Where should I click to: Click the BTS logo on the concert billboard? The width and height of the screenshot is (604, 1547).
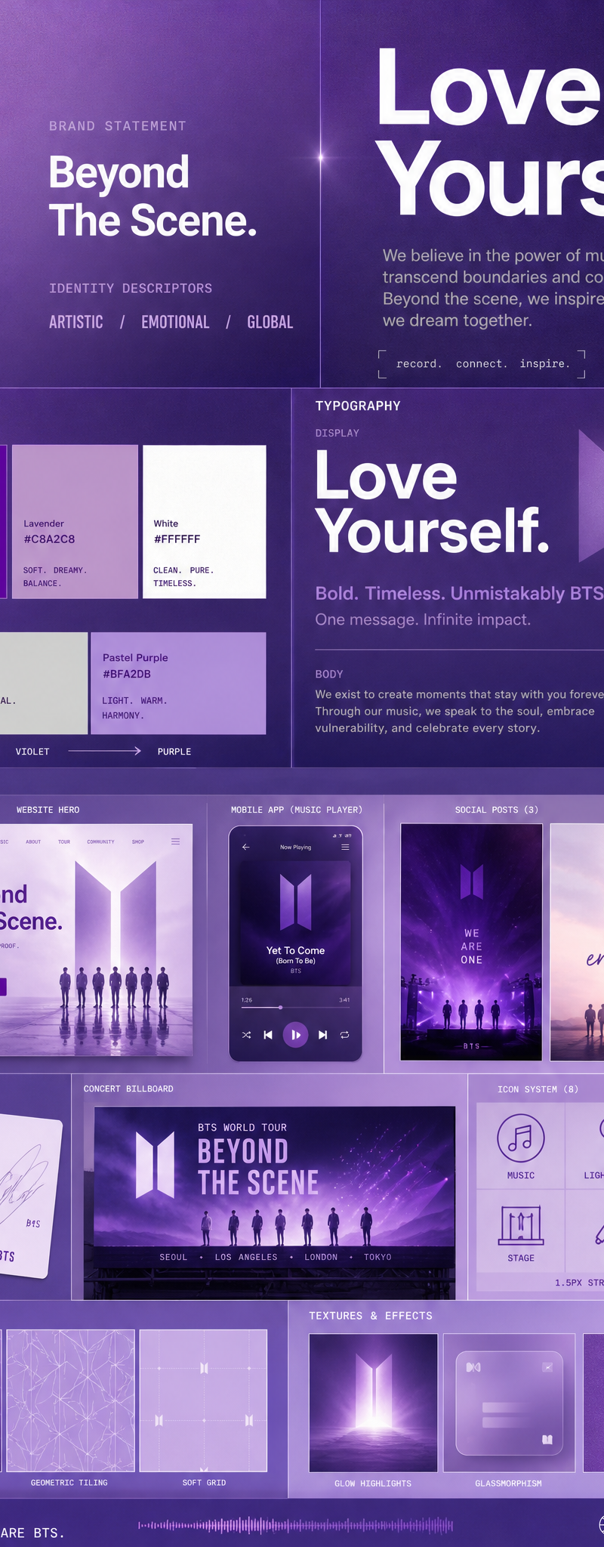coord(155,1165)
